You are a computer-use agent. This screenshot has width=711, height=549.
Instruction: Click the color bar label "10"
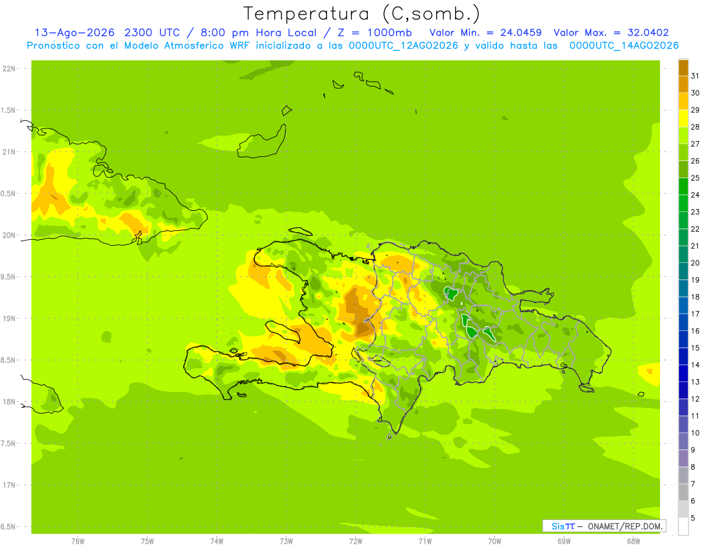(695, 433)
